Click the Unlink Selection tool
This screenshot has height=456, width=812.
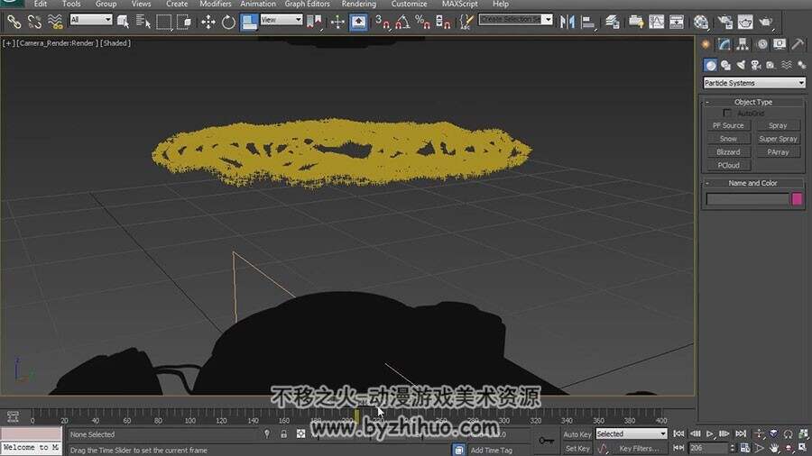click(34, 22)
